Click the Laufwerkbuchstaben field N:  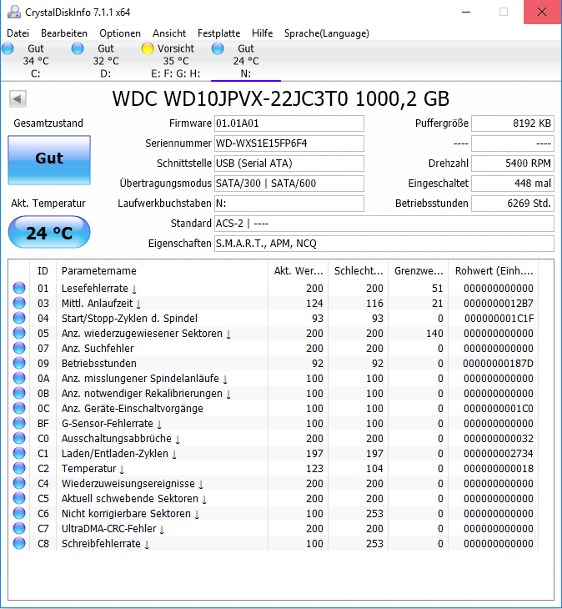pyautogui.click(x=289, y=204)
